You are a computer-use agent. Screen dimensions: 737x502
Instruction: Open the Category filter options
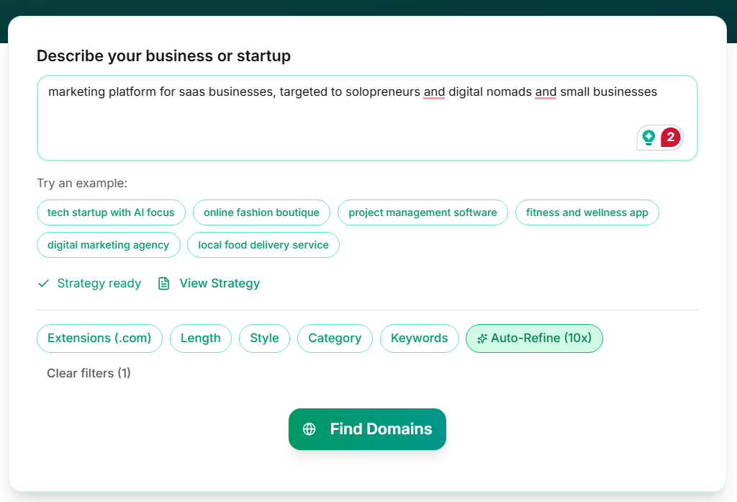pos(335,338)
